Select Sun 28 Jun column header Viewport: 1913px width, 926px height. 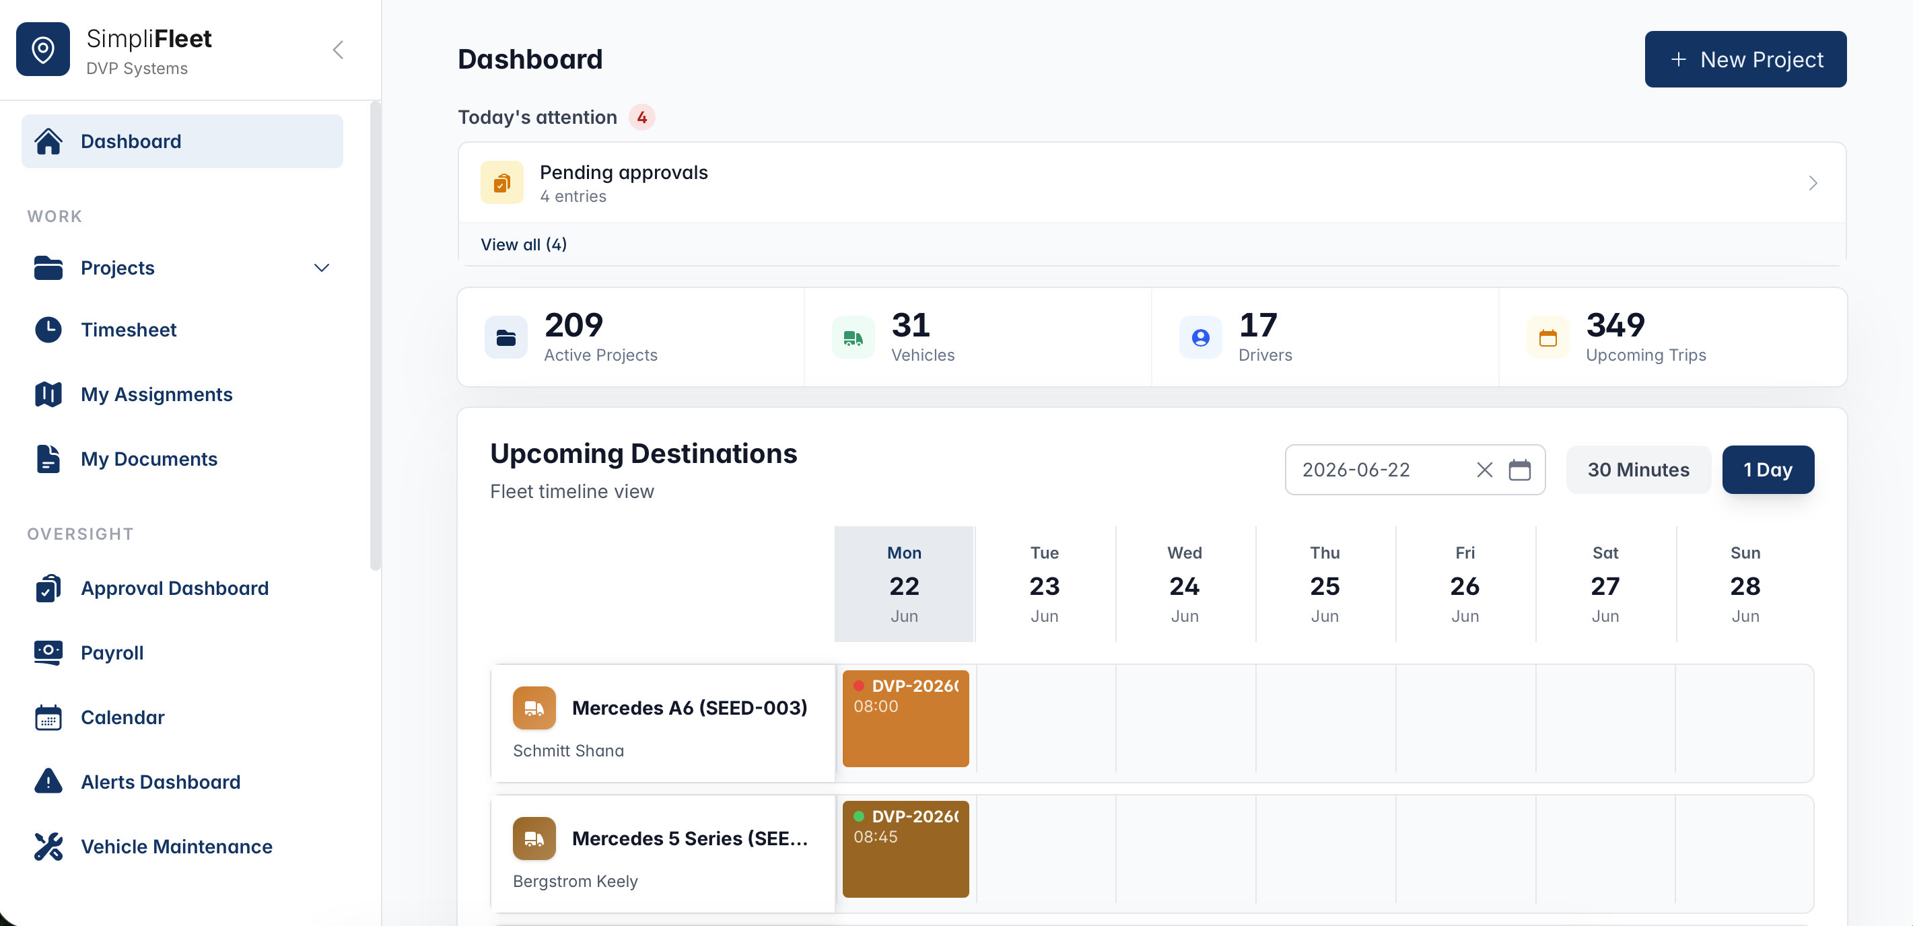pyautogui.click(x=1745, y=583)
